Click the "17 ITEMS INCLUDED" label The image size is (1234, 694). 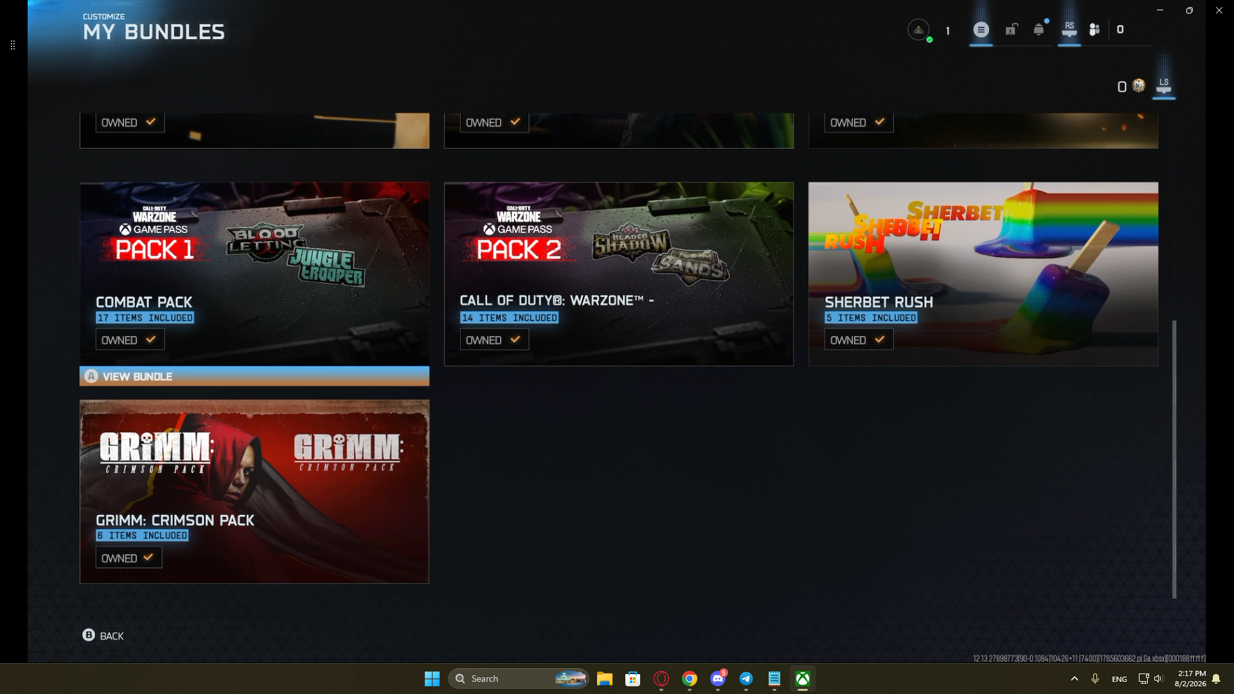click(145, 317)
